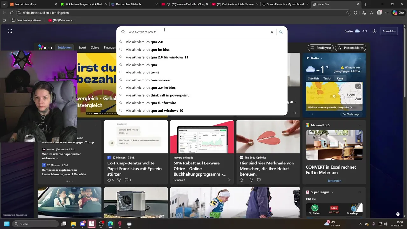Select the Stündlich weather tab
Viewport: 407px width, 229px height.
pos(313,78)
